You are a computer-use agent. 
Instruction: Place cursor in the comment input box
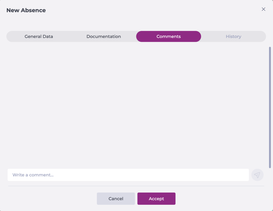[128, 175]
